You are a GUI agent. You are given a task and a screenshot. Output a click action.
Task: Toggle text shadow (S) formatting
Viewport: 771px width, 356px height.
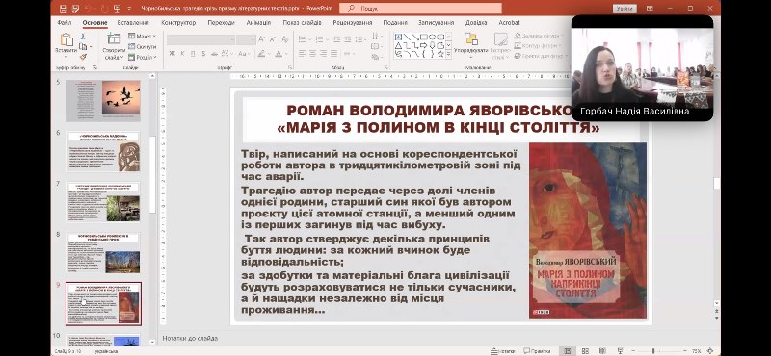point(203,53)
